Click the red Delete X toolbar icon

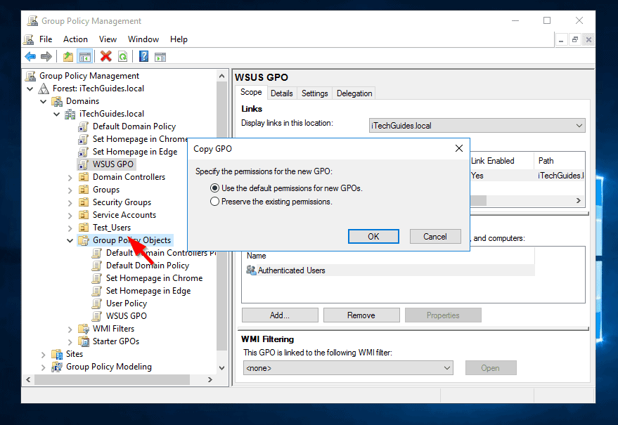click(105, 56)
